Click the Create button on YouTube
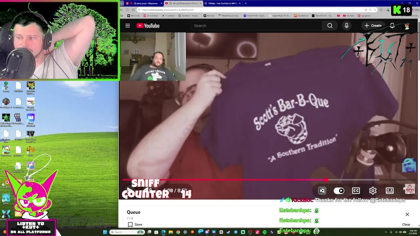The height and width of the screenshot is (236, 420). click(373, 26)
